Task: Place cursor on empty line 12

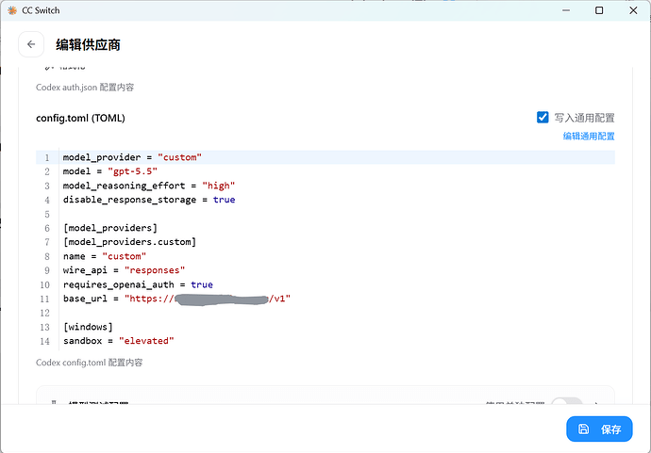Action: [337, 313]
